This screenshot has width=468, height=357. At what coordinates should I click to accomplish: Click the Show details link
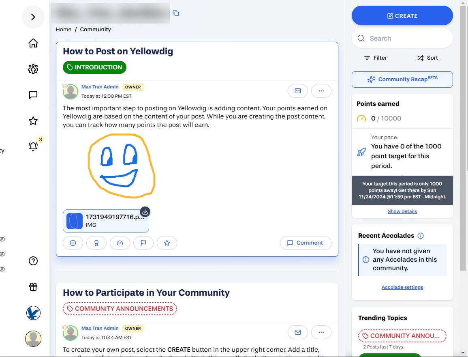pos(402,211)
